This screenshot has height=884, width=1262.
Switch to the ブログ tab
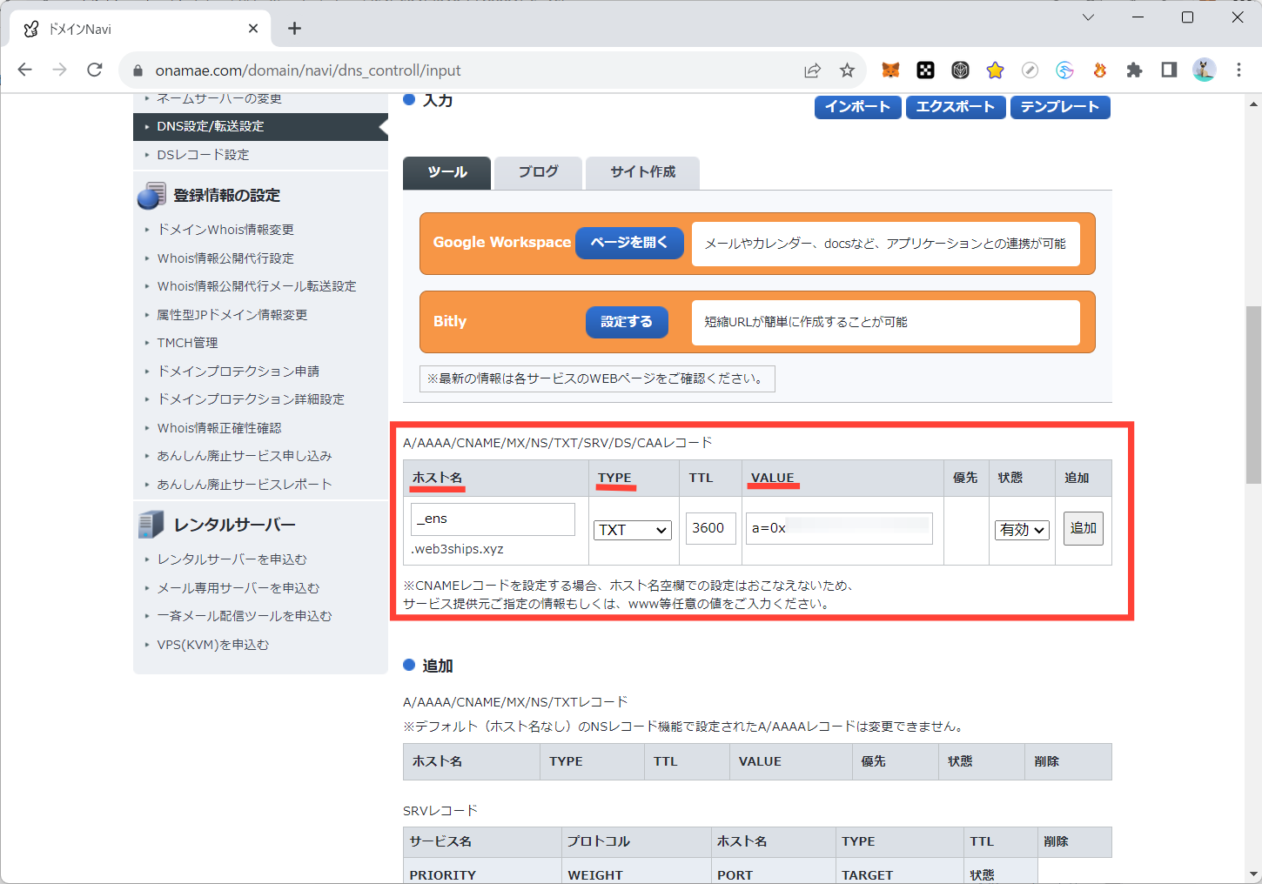pos(538,172)
